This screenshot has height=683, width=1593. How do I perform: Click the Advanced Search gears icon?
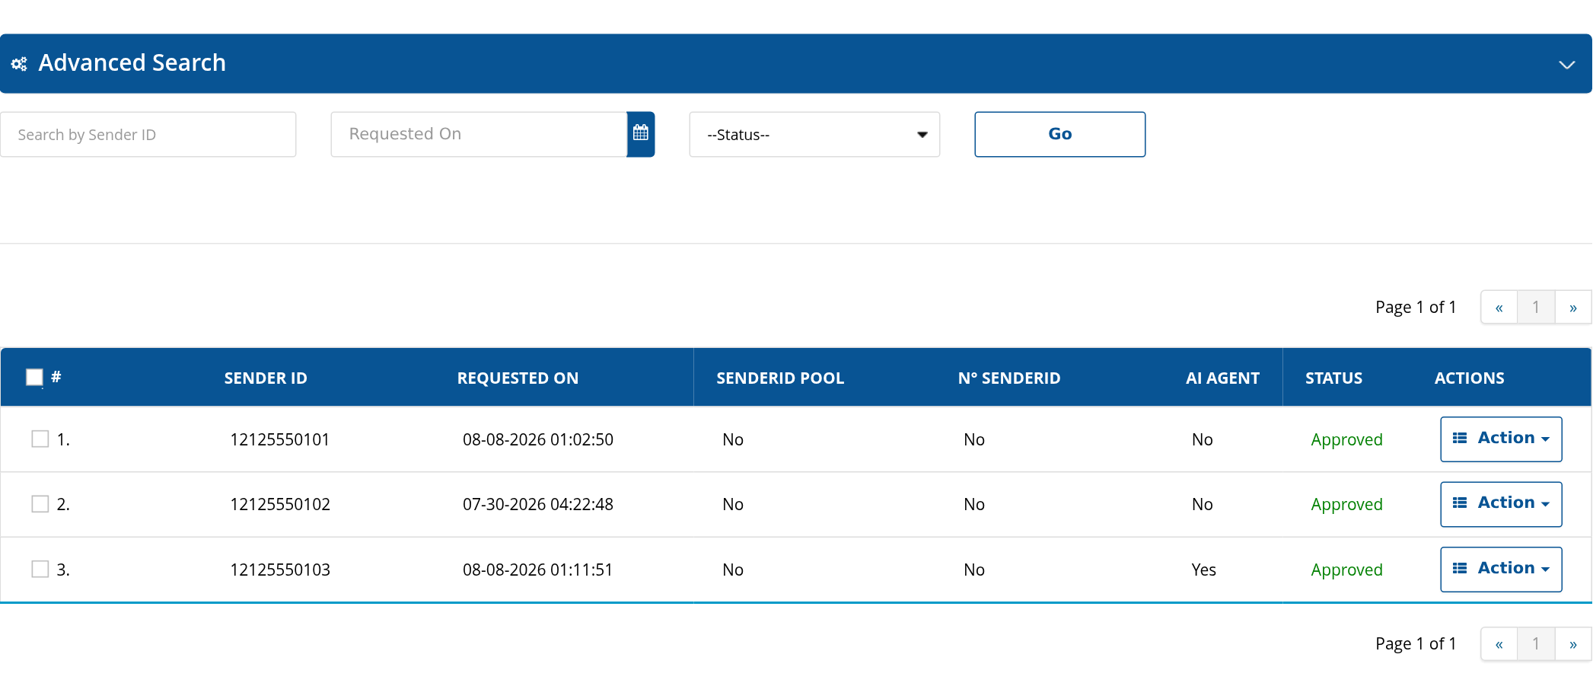[x=19, y=64]
